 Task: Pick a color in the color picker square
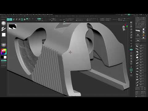pyautogui.click(x=4, y=52)
